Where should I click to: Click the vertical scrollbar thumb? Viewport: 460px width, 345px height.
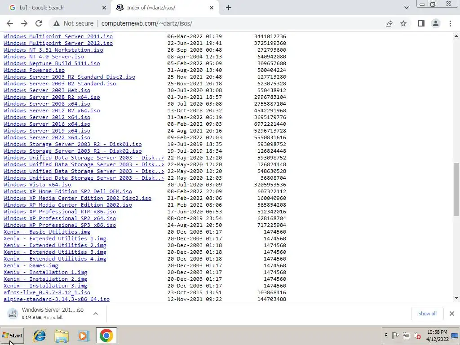tap(456, 190)
